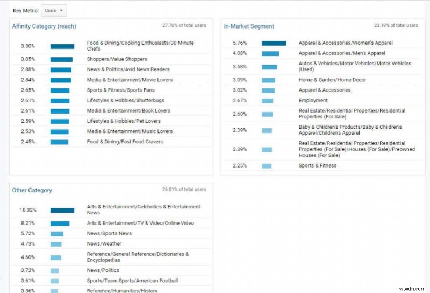Click the 8.21% value for Online Video
This screenshot has width=430, height=293.
[28, 223]
